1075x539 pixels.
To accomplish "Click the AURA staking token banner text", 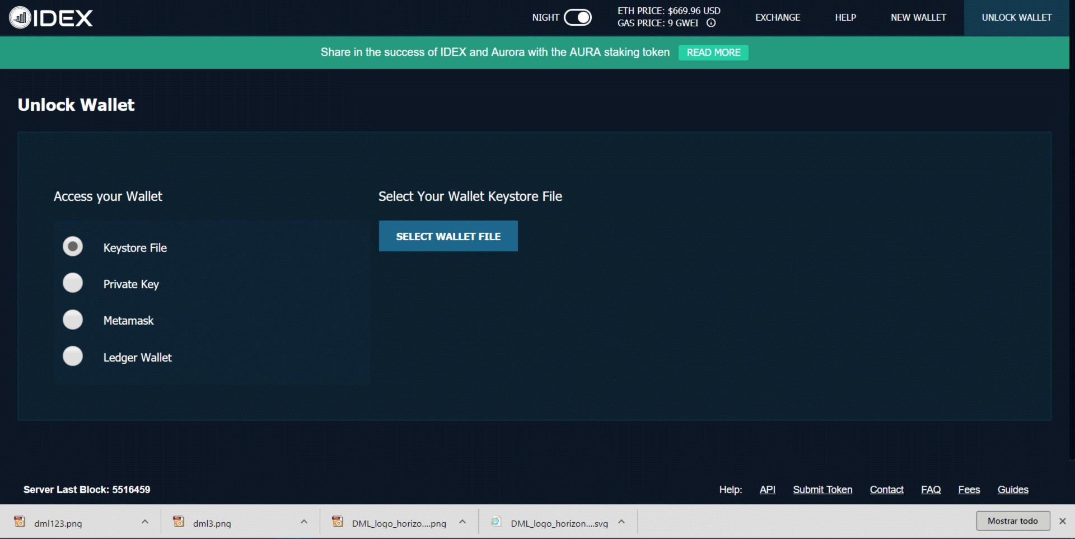I will (x=495, y=52).
